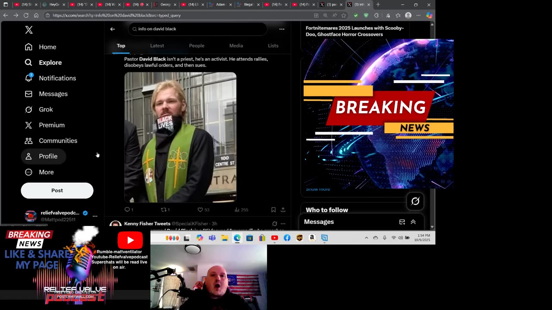Open browser profile account icon
Image resolution: width=552 pixels, height=310 pixels.
[x=408, y=15]
